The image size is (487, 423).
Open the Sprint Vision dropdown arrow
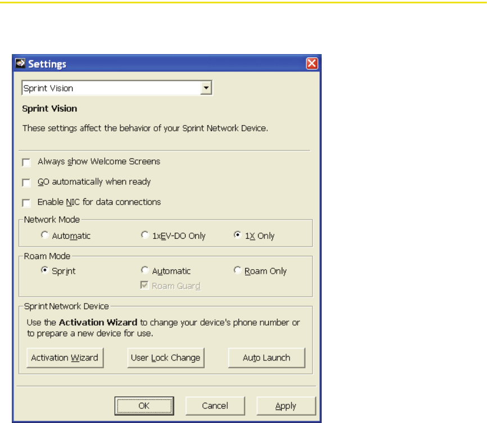pos(206,88)
